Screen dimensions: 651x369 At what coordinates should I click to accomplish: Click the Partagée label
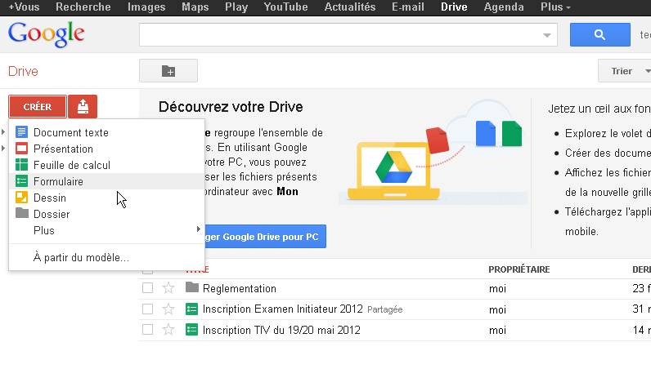coord(385,309)
